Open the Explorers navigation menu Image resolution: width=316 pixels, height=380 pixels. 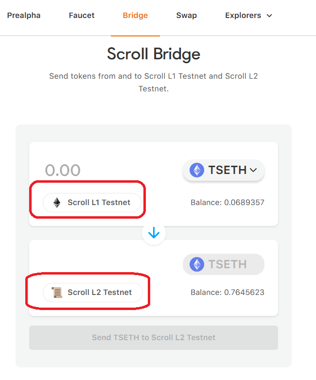click(244, 16)
